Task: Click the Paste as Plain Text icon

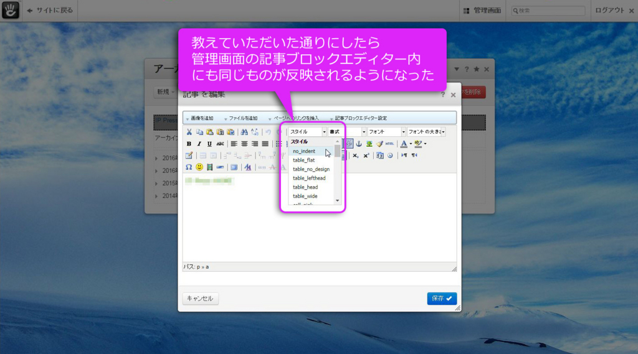Action: 220,132
